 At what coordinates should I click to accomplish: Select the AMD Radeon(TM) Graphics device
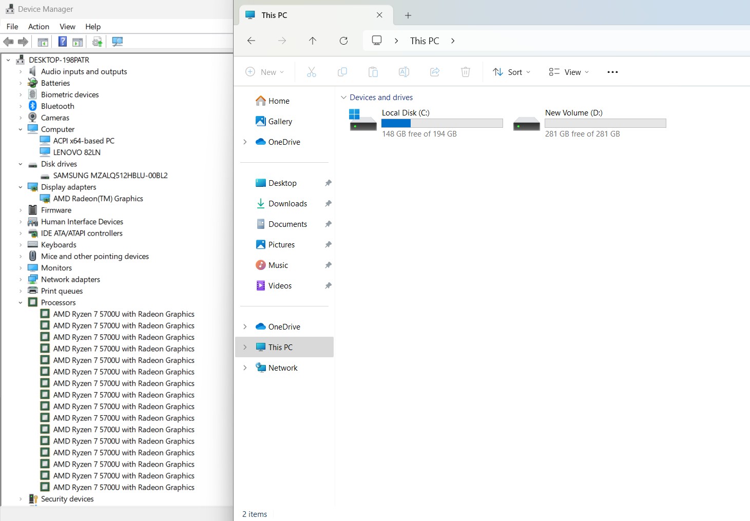click(x=98, y=199)
